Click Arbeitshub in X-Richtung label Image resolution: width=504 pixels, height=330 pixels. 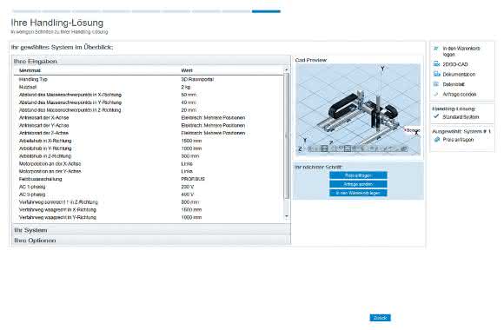click(45, 141)
